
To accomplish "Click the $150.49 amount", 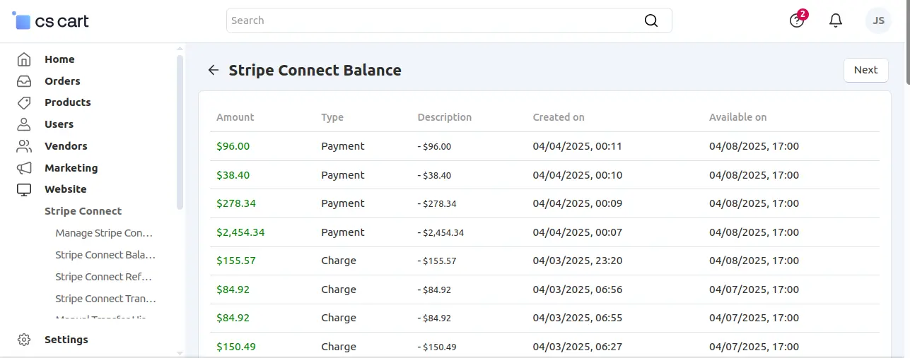I will (236, 347).
